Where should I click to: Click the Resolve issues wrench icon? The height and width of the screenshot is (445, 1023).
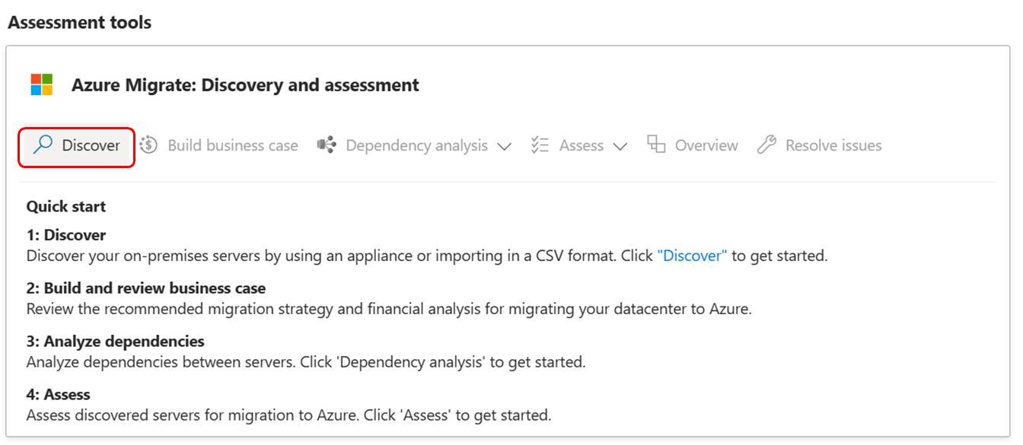tap(766, 145)
